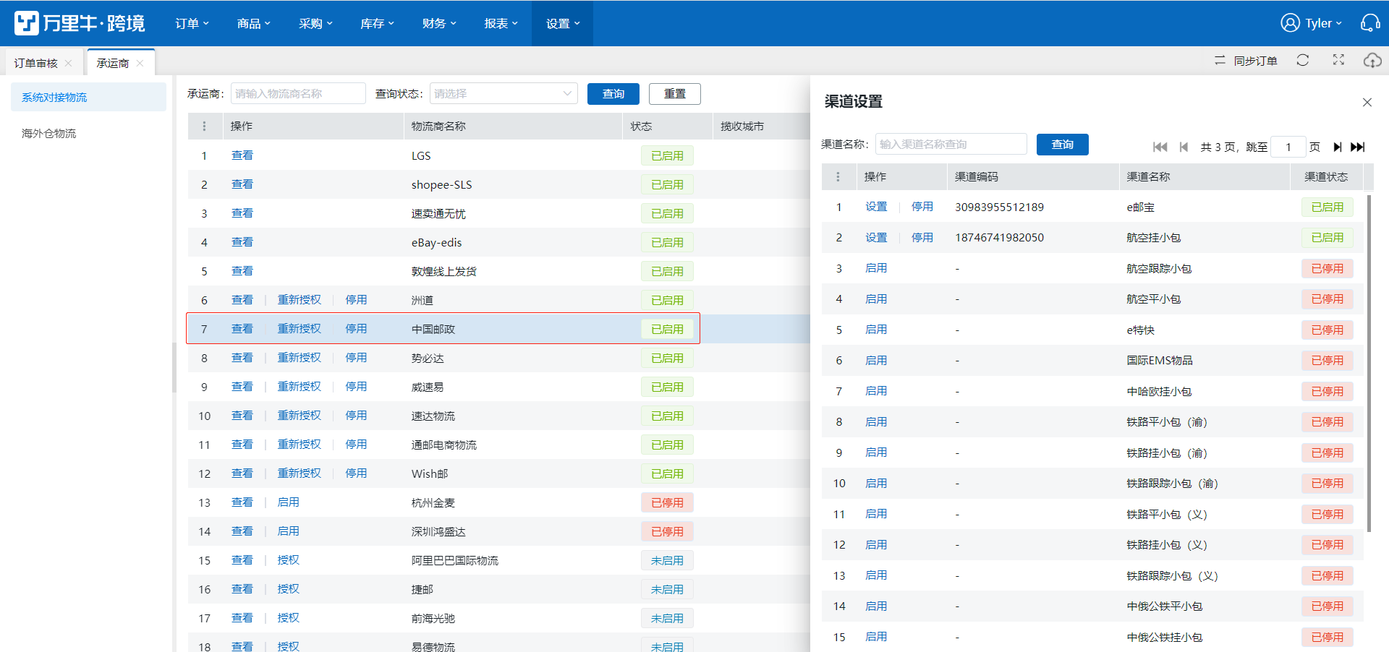Toggle fullscreen expand icon

(x=1338, y=60)
